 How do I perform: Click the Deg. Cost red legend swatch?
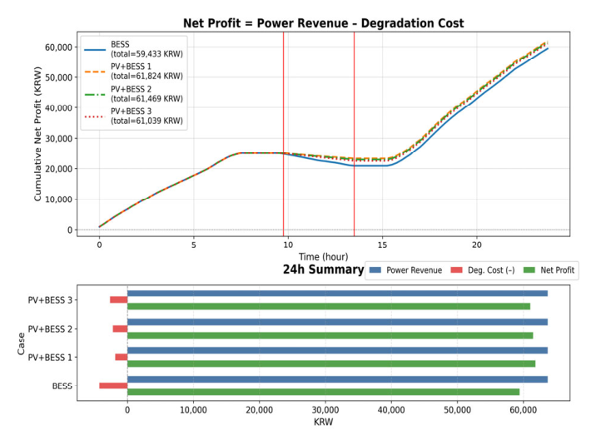(x=456, y=270)
